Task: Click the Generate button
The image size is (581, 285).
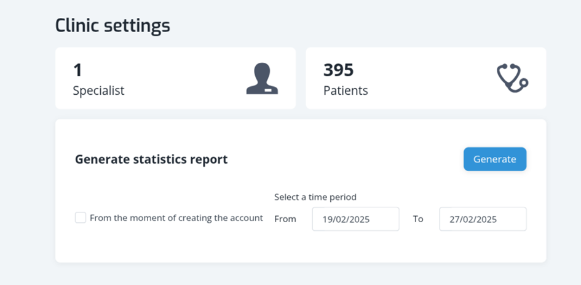Action: pos(495,159)
